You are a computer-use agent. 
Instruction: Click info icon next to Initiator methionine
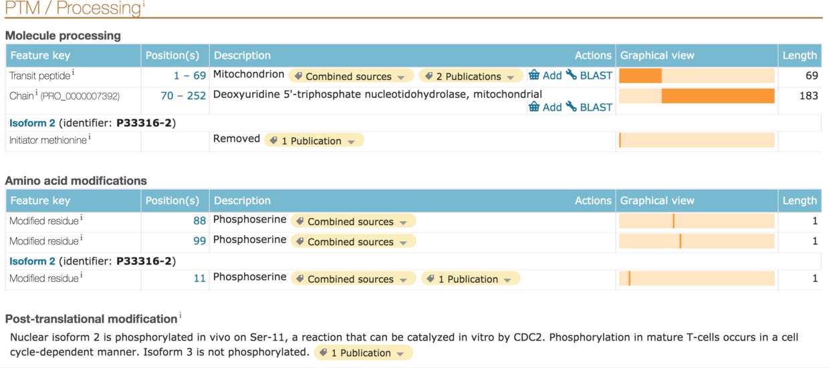coord(90,138)
